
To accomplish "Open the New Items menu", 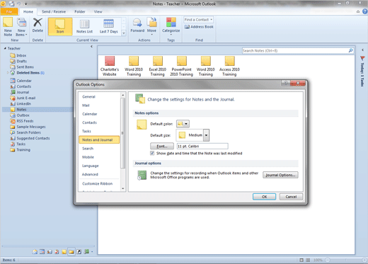I will pyautogui.click(x=21, y=27).
